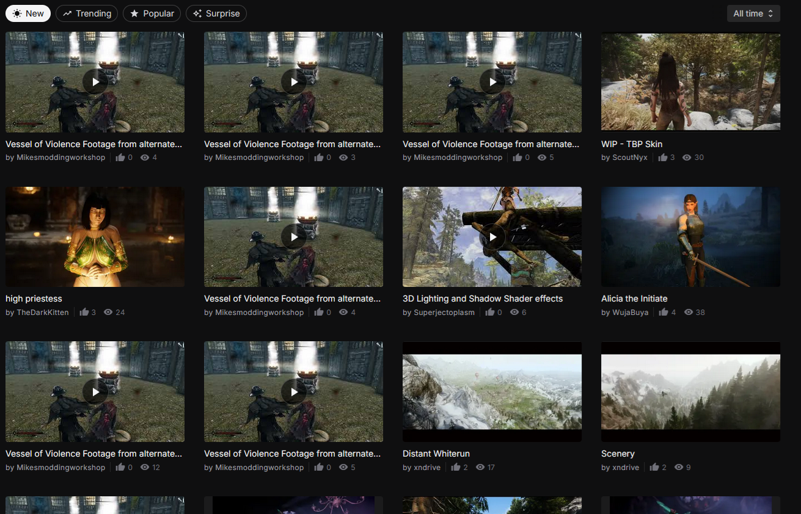Open the Distant Whiterun title link

pos(436,454)
